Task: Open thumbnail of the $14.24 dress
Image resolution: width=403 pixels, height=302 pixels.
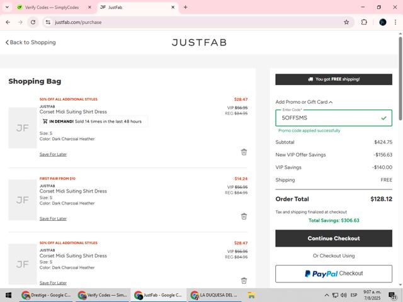Action: [23, 200]
